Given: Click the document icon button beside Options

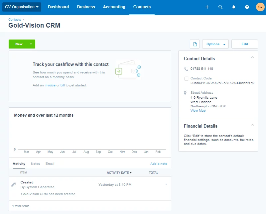Looking at the screenshot, I should [195, 44].
